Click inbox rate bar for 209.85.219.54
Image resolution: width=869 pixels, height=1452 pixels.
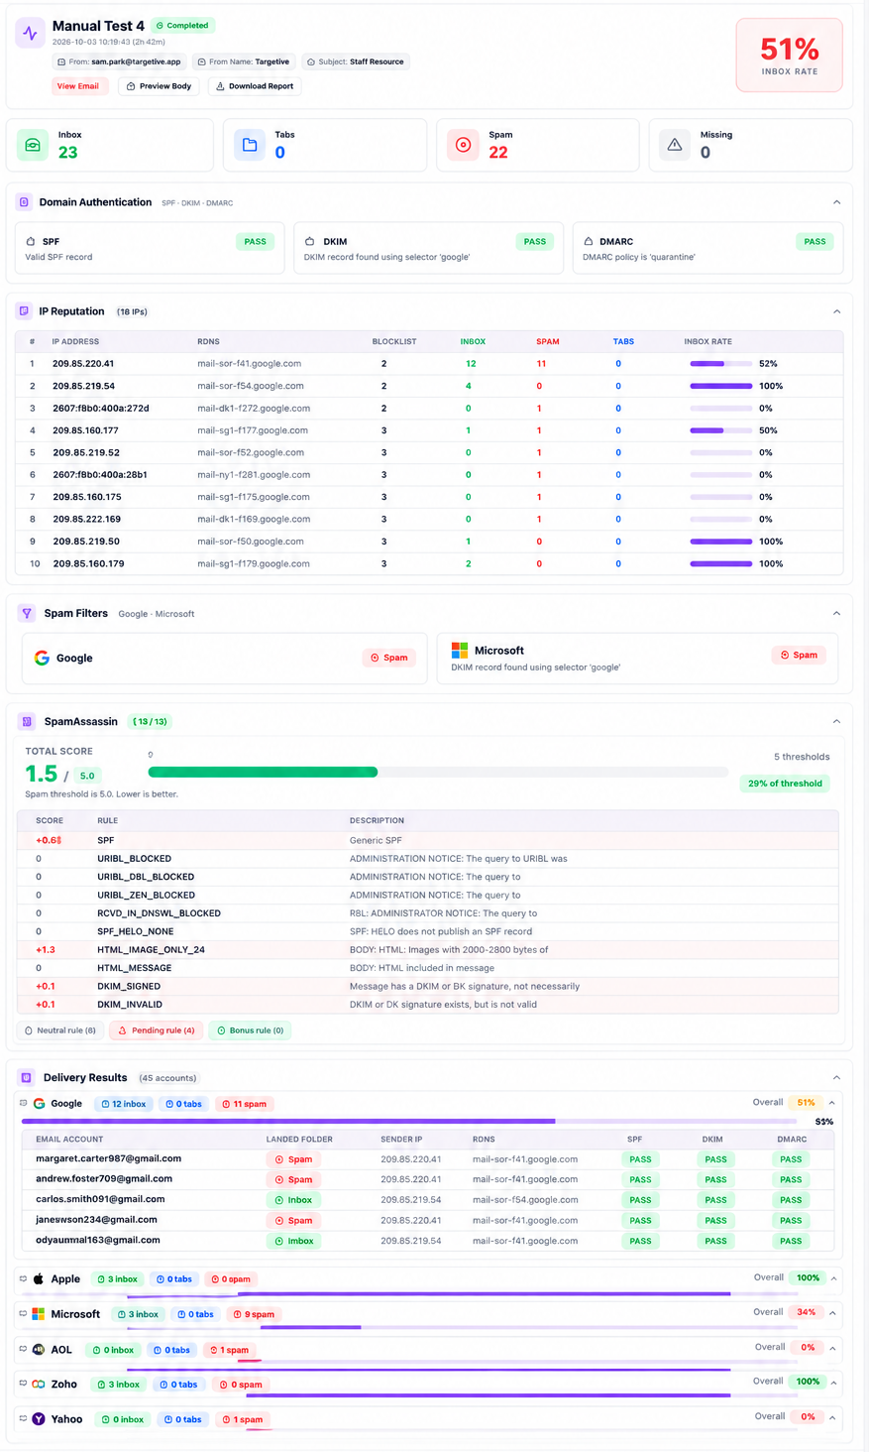[x=720, y=386]
